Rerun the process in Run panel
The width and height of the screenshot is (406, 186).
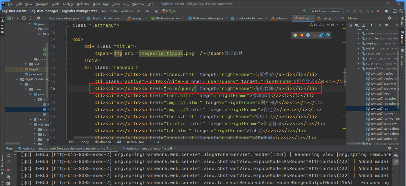click(8, 155)
